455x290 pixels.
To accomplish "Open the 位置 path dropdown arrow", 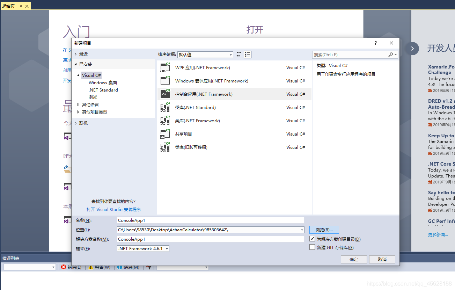I will [302, 230].
